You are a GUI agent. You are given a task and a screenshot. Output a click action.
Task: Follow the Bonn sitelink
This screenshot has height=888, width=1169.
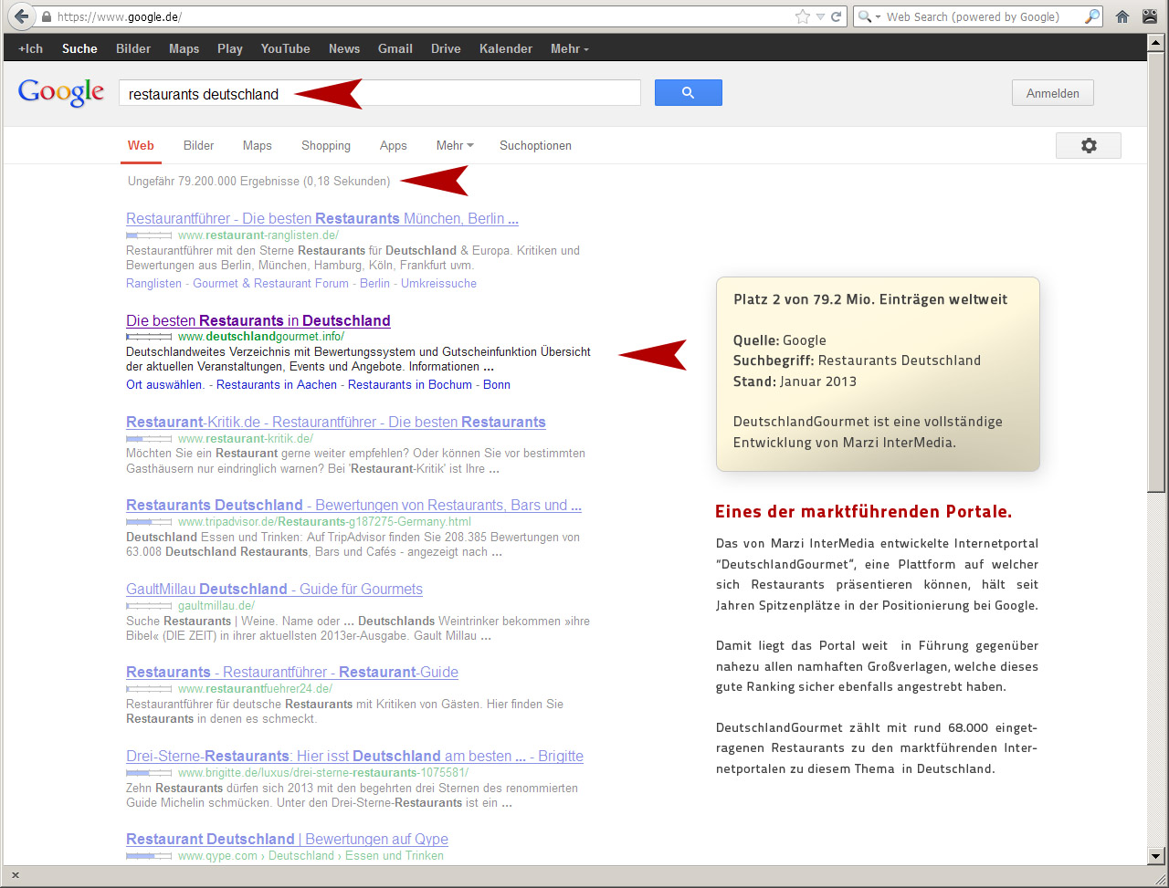point(497,385)
